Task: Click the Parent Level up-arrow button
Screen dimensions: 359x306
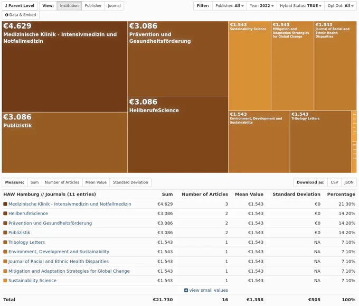Action: tap(20, 5)
